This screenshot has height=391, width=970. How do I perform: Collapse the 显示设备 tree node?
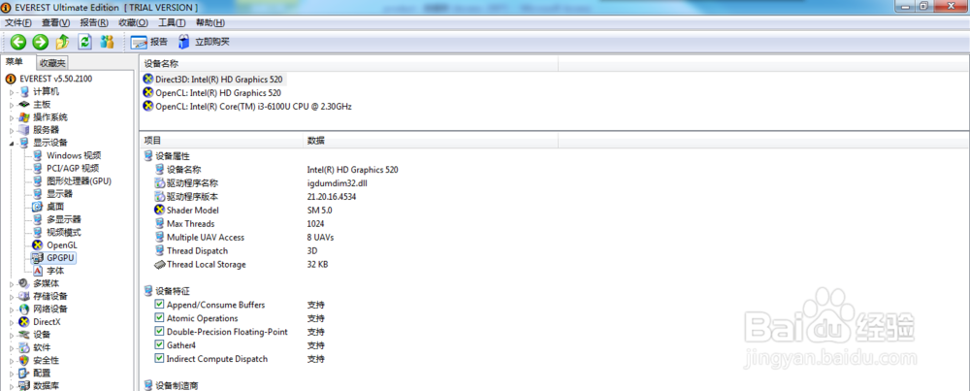(11, 144)
